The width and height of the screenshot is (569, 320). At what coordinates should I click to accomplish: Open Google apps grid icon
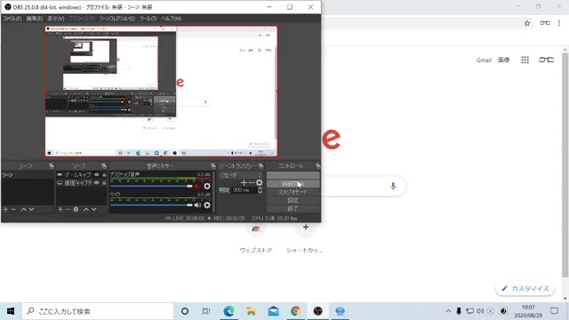(x=525, y=60)
